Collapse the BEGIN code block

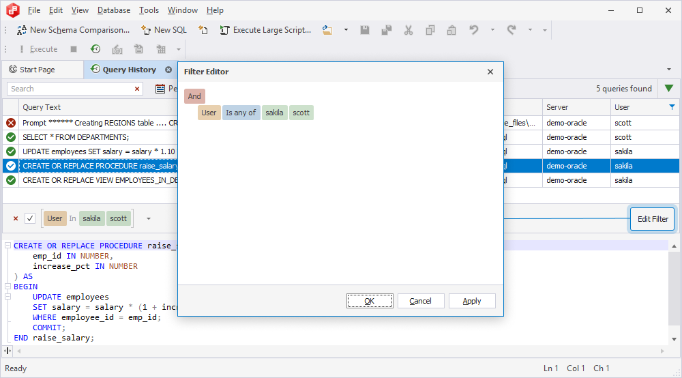tap(8, 286)
